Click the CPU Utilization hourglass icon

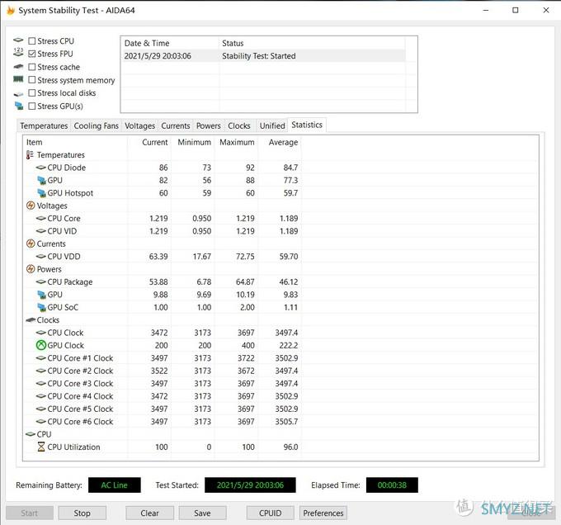pyautogui.click(x=41, y=447)
